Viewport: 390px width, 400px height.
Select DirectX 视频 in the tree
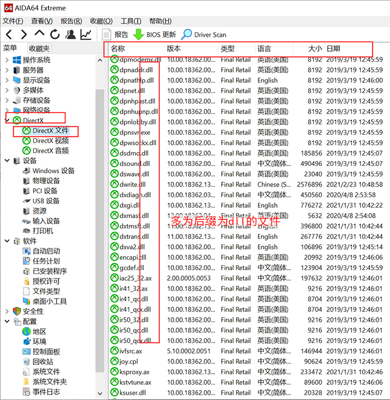pos(50,140)
